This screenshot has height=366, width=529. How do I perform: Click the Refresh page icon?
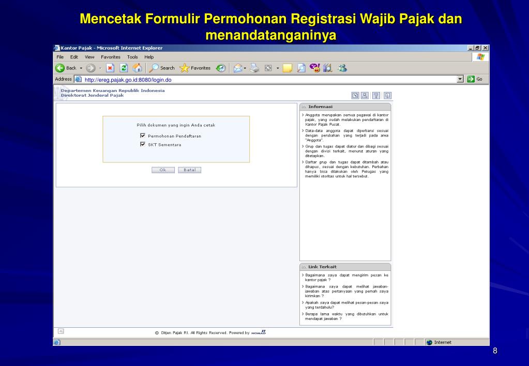tap(124, 68)
